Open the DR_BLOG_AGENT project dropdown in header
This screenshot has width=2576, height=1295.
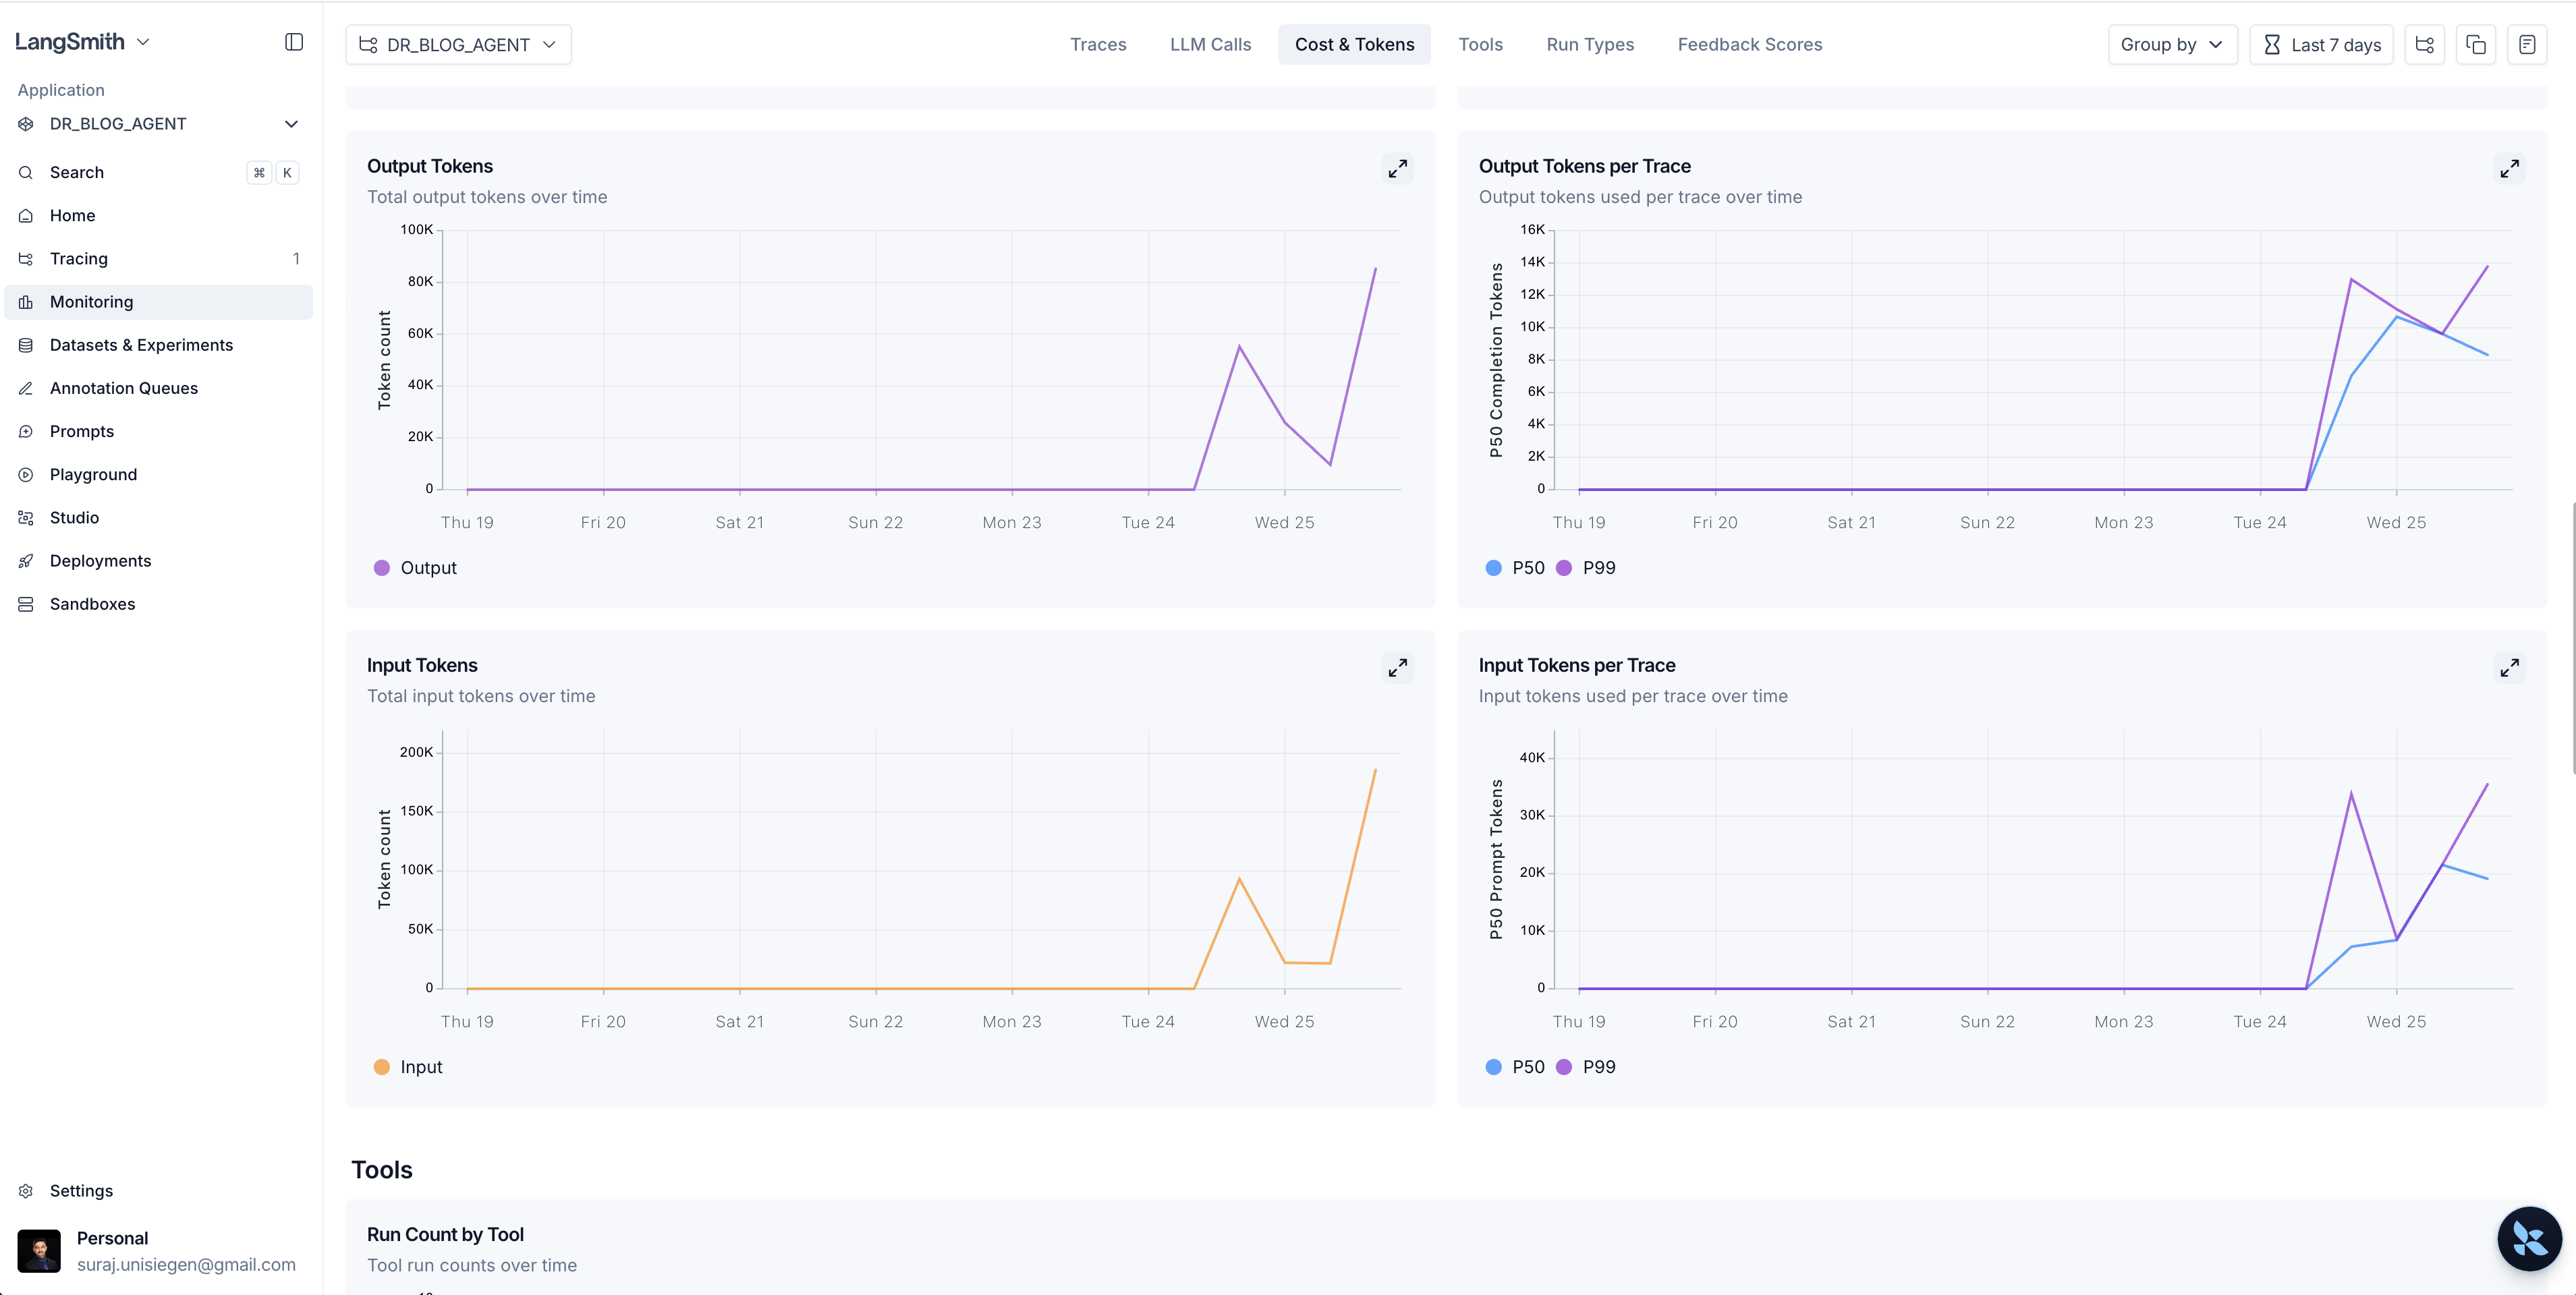[458, 45]
